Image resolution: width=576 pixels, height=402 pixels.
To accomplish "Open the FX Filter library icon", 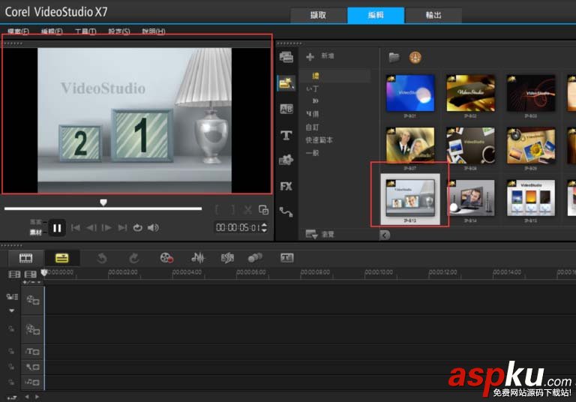I will click(x=286, y=186).
